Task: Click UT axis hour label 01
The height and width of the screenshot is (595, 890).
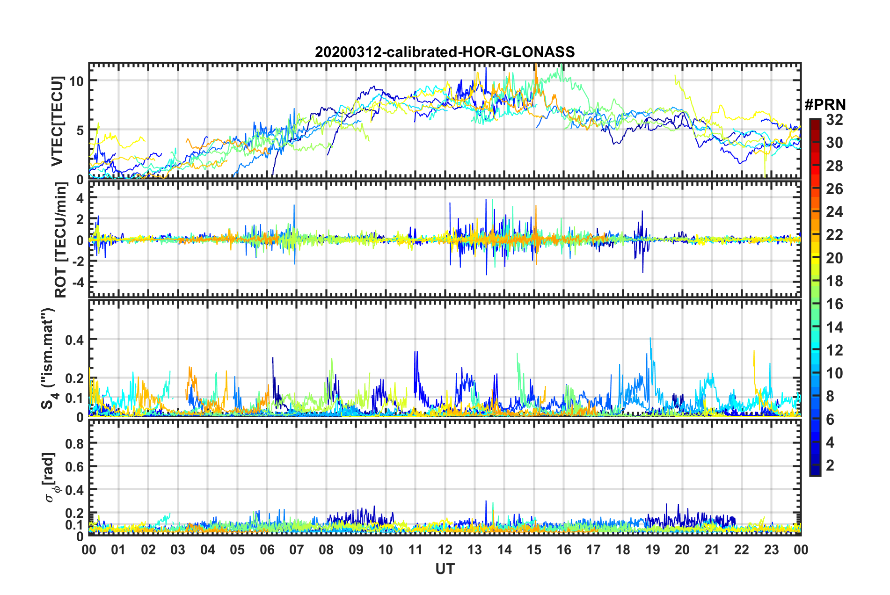Action: click(118, 550)
